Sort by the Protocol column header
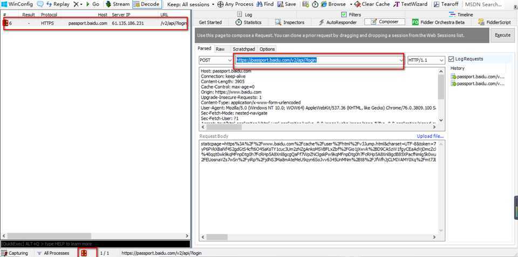Image resolution: width=518 pixels, height=257 pixels. tap(49, 15)
